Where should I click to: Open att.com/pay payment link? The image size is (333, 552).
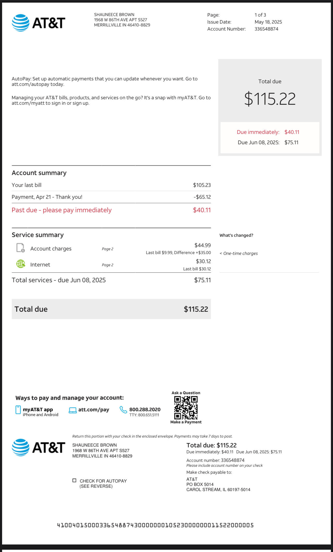click(94, 410)
